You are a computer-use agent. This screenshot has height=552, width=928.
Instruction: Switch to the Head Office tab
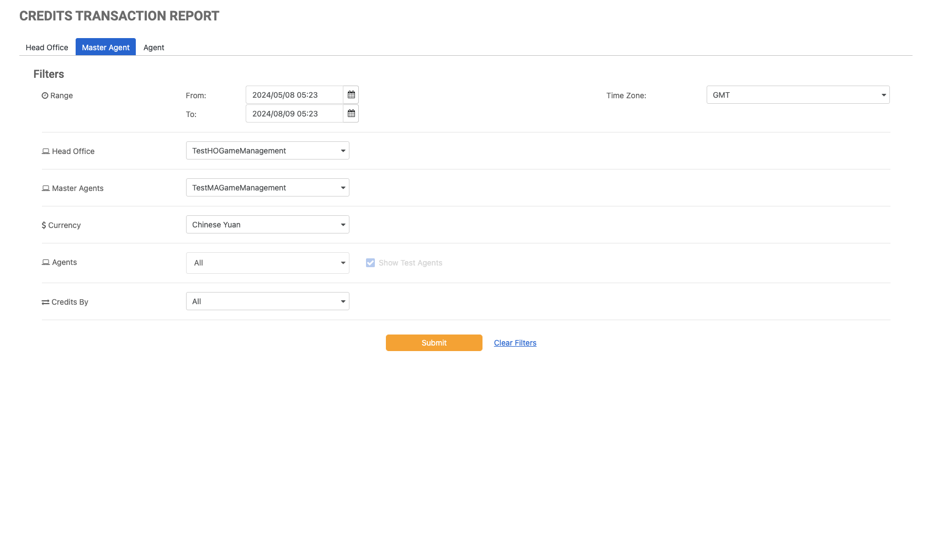(47, 47)
